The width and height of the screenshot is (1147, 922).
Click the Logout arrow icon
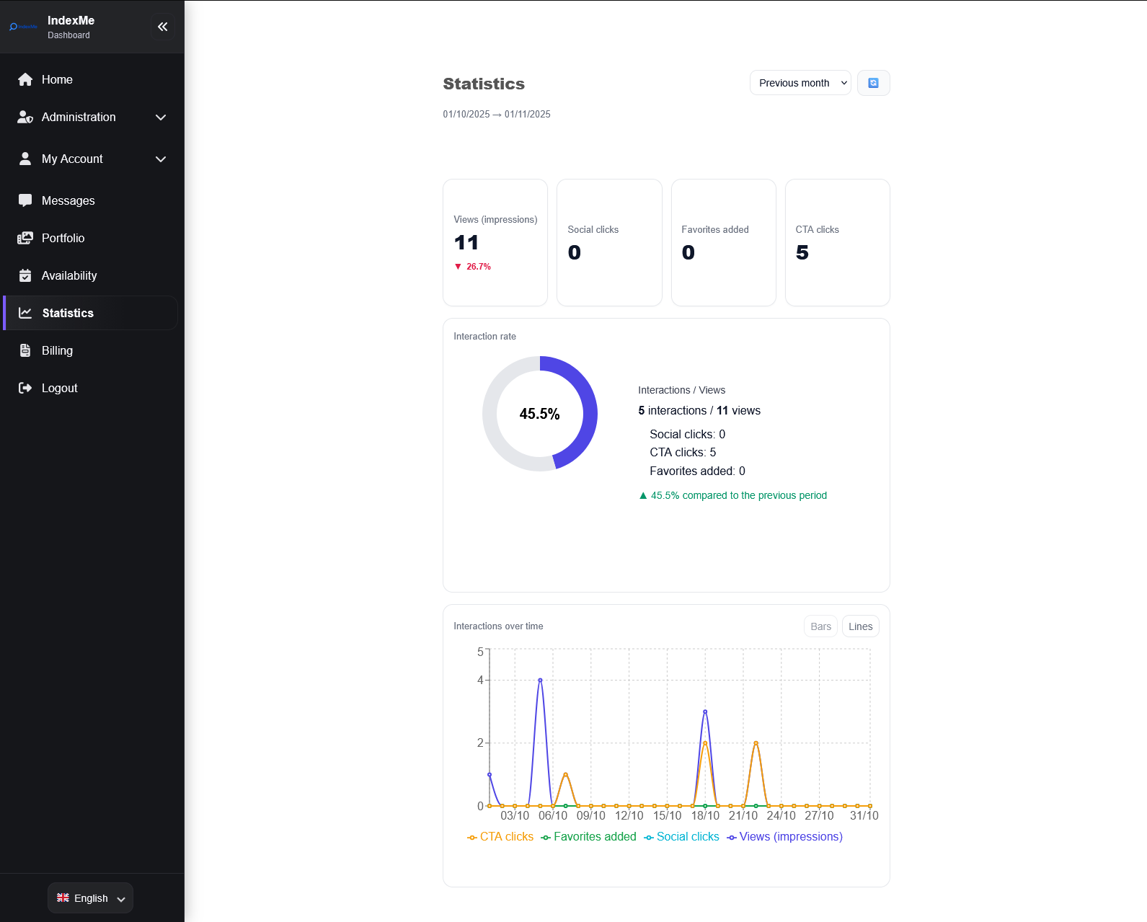25,388
